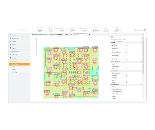Image resolution: width=155 pixels, height=130 pixels.
Task: Open the Floor 1 breadcrumb dropdown arrow
Action: tap(63, 35)
